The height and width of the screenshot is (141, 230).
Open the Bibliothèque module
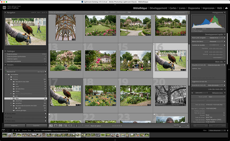coord(140,8)
